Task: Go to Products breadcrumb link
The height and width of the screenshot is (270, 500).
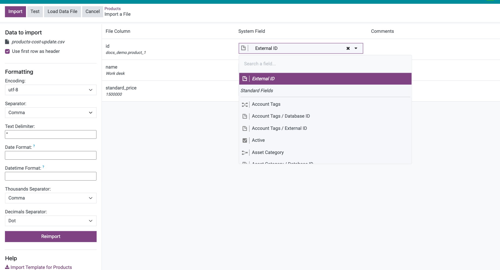Action: tap(112, 9)
